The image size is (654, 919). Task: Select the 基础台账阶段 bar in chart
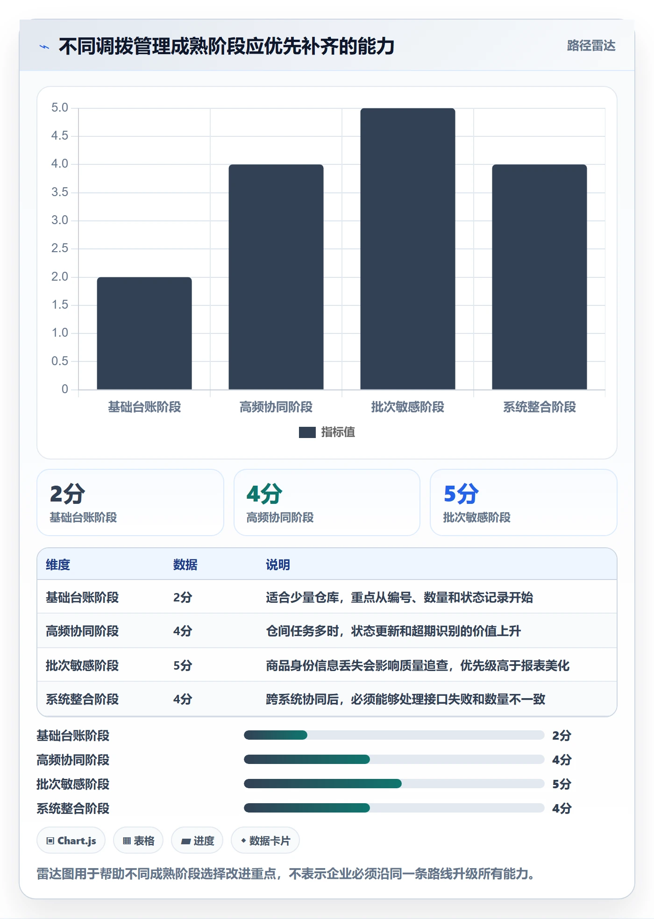tap(144, 333)
